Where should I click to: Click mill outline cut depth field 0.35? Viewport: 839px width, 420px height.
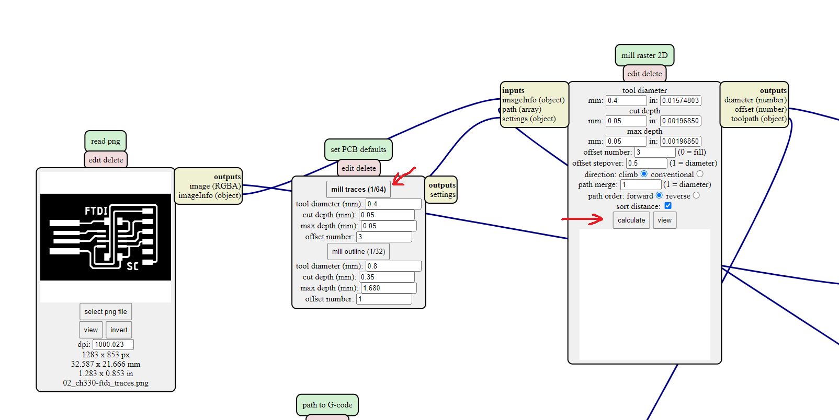click(387, 277)
